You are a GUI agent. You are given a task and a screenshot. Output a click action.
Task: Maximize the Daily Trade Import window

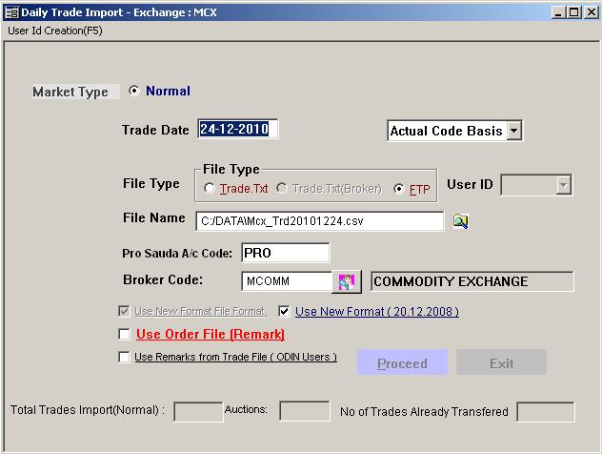(x=572, y=11)
